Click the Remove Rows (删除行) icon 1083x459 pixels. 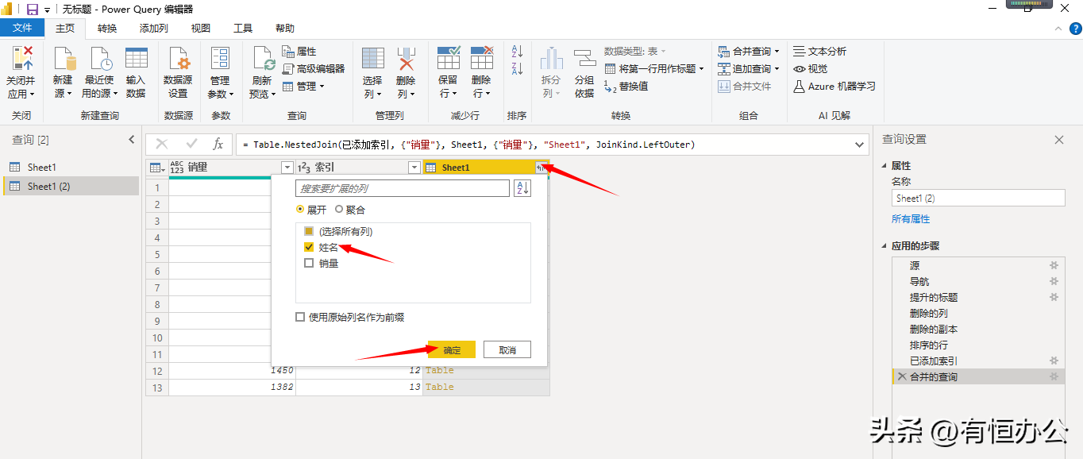pyautogui.click(x=481, y=59)
